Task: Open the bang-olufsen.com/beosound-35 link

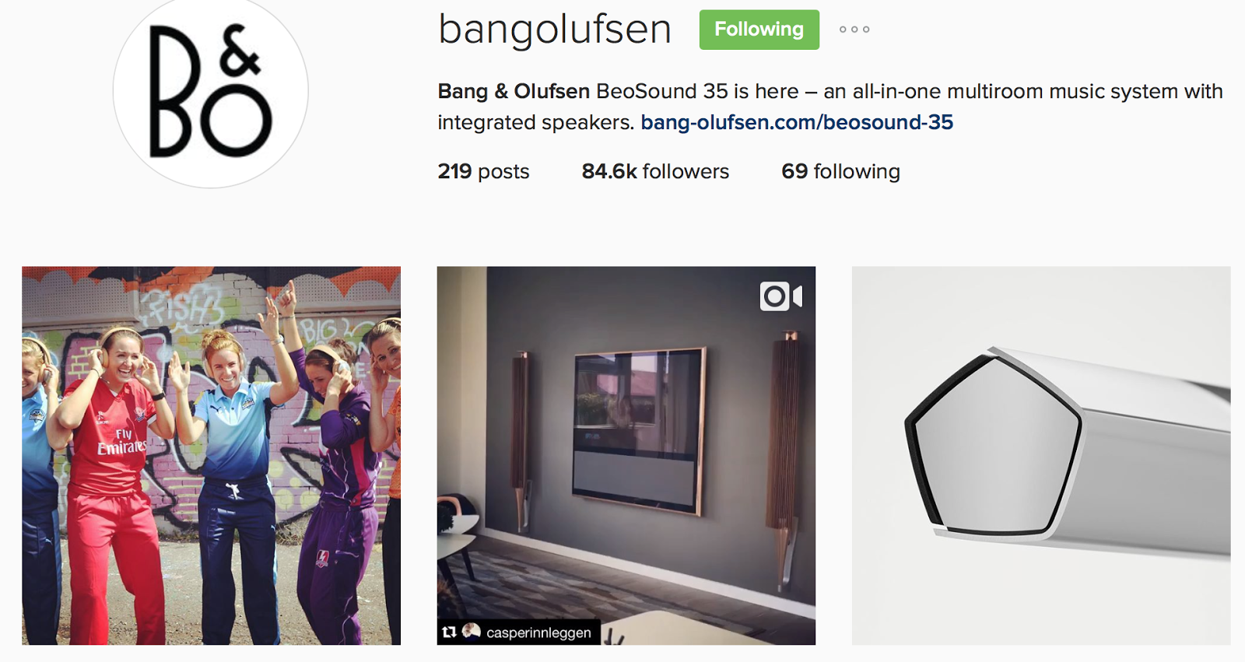Action: coord(797,122)
